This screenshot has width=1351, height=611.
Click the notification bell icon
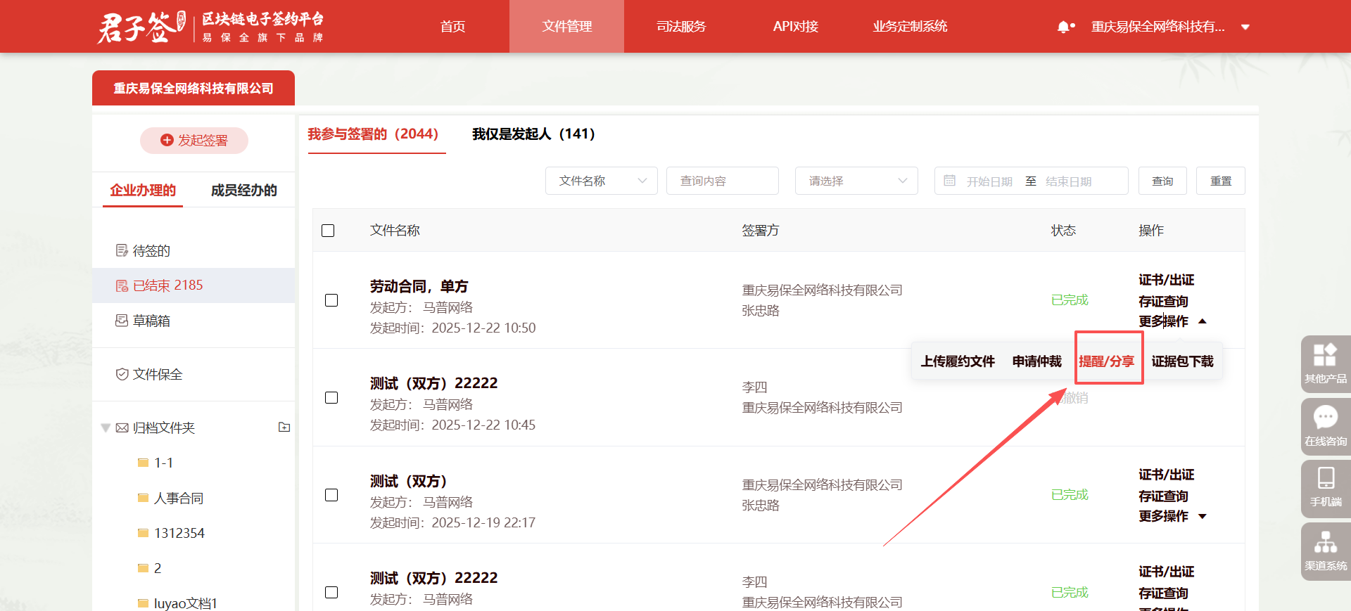point(1065,27)
